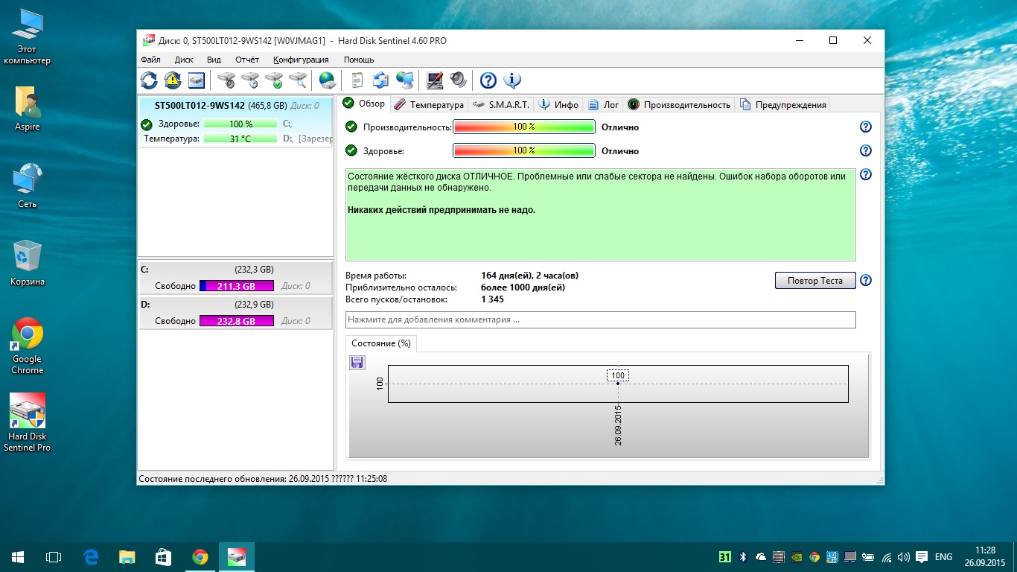The height and width of the screenshot is (572, 1017).
Task: Click the comment input field
Action: click(x=600, y=320)
